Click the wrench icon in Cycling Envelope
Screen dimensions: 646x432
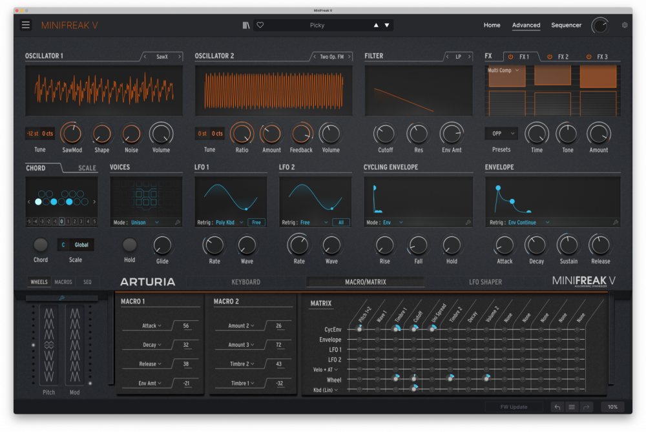pos(468,222)
